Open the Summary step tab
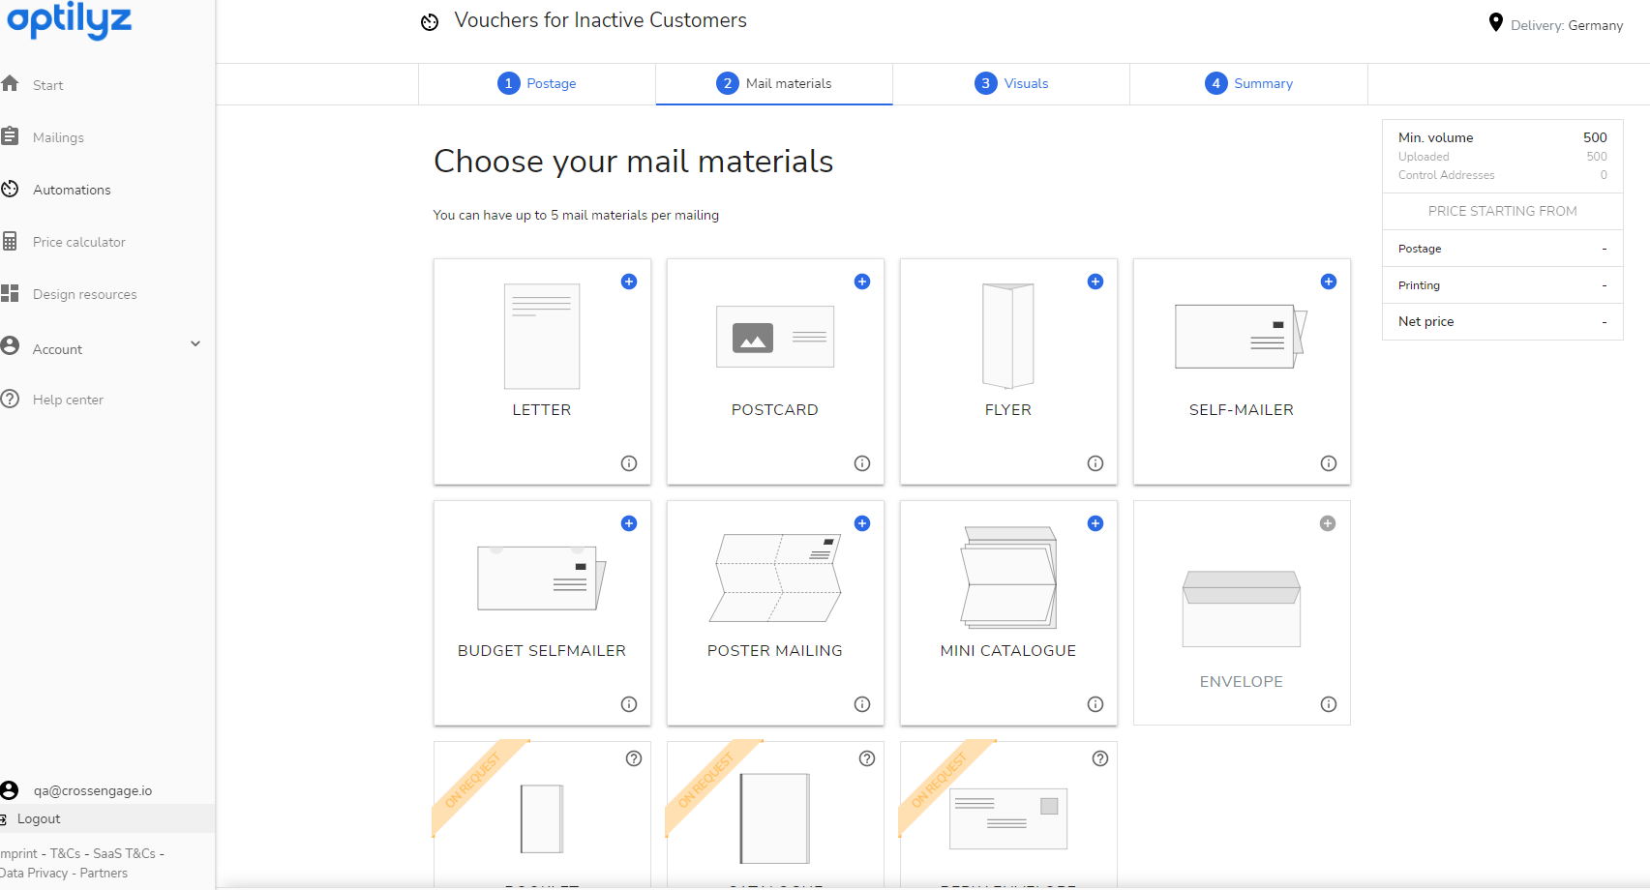This screenshot has width=1650, height=890. [x=1248, y=84]
